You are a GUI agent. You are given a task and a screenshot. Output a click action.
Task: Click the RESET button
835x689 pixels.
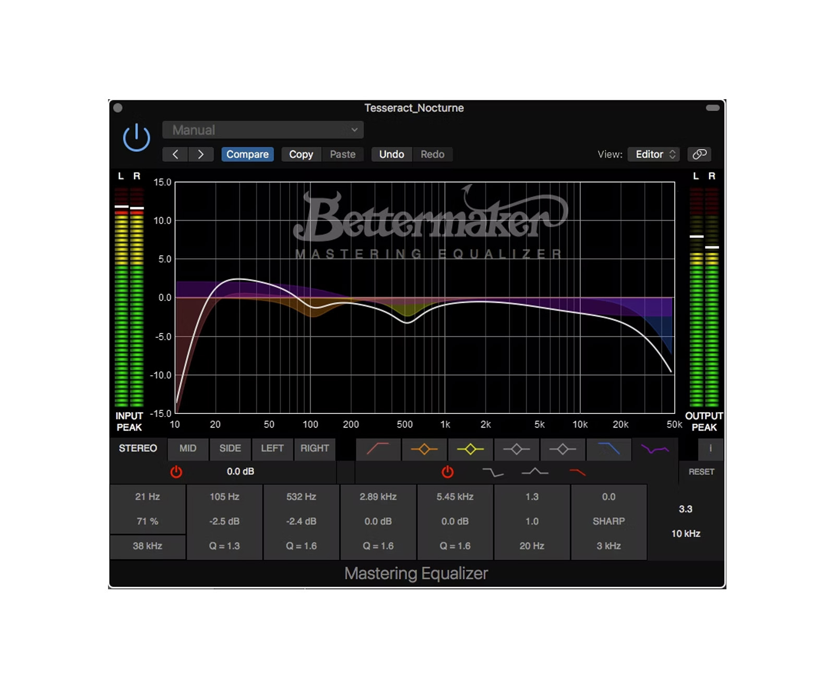click(701, 472)
